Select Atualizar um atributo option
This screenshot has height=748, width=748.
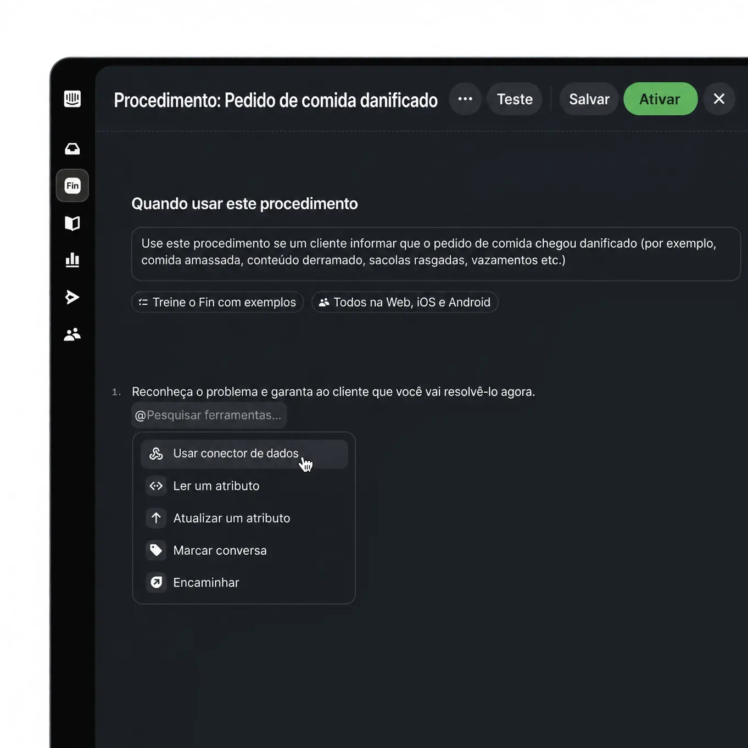click(x=244, y=518)
